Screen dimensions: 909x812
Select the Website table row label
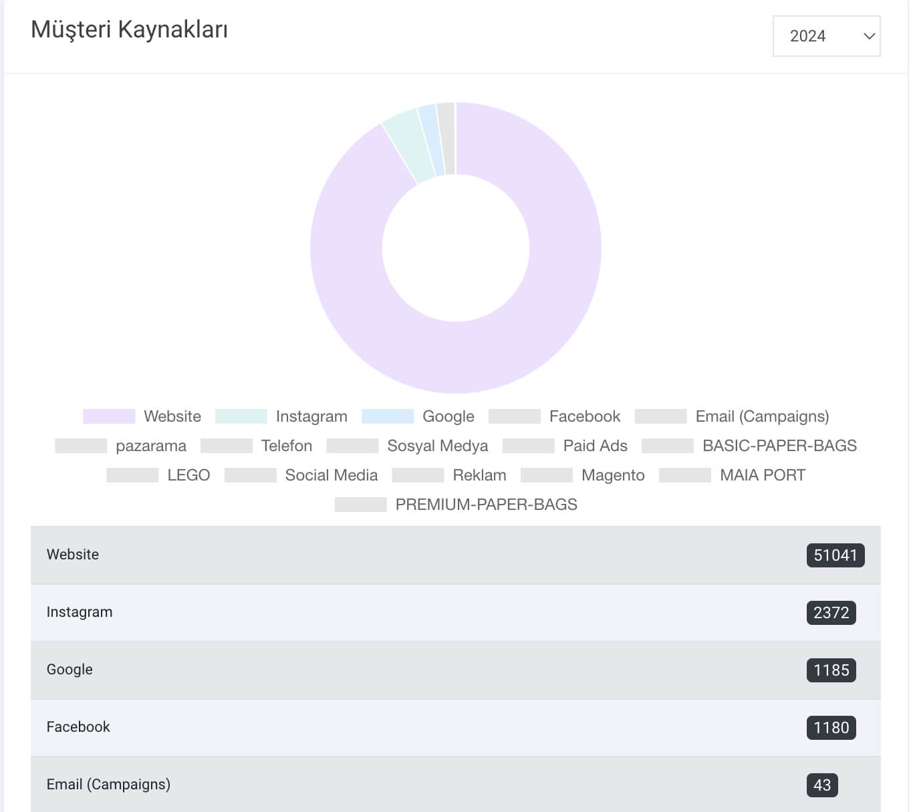tap(73, 555)
